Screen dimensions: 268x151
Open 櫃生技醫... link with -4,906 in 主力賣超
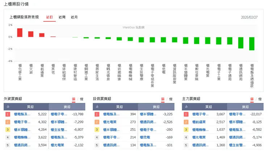[238, 145]
